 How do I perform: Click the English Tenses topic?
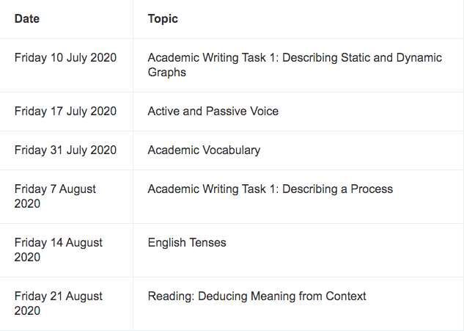point(187,243)
